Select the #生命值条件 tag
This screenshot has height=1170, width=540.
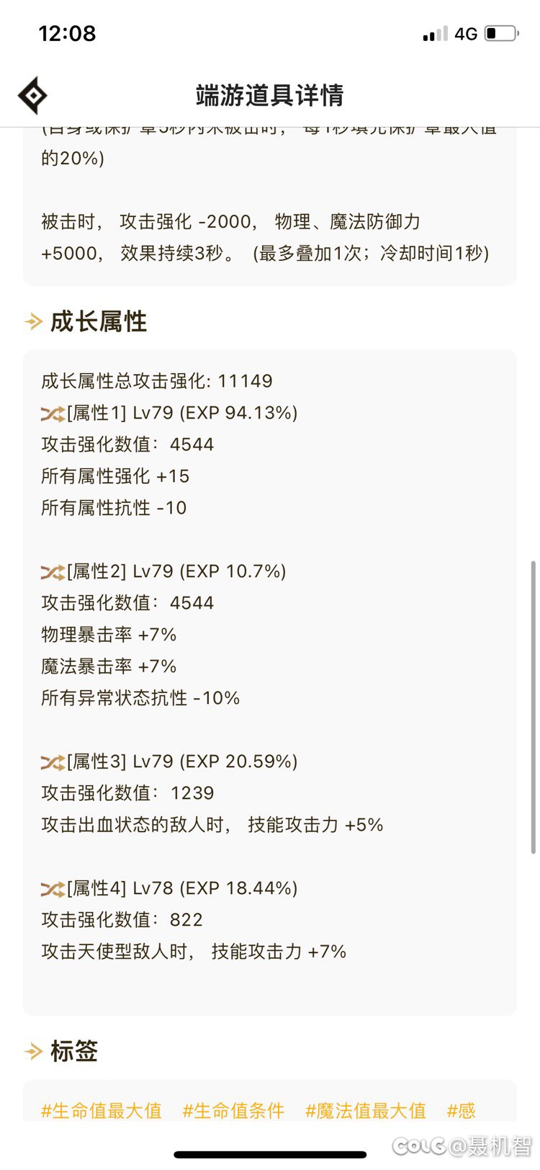tap(233, 1110)
